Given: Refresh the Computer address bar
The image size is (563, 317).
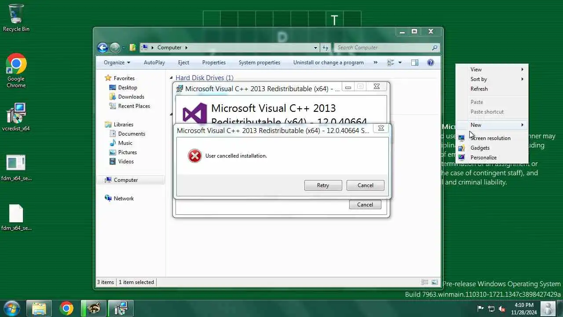Looking at the screenshot, I should 325,48.
